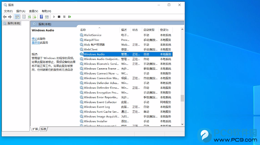
Task: Click the vertical scrollbar thumb
Action: 182,98
